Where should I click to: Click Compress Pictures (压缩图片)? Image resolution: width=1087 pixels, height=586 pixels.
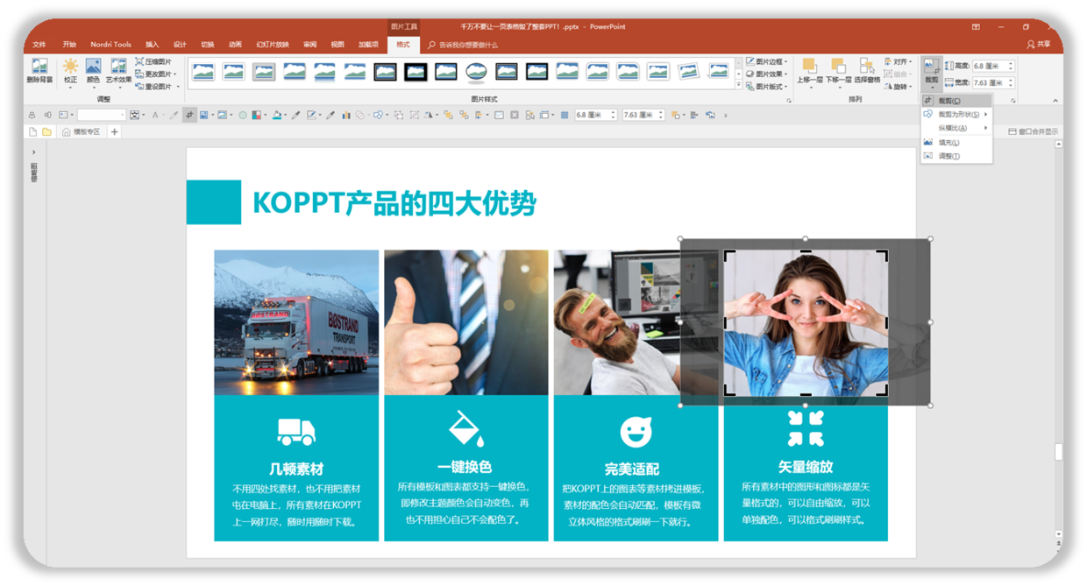pyautogui.click(x=153, y=62)
